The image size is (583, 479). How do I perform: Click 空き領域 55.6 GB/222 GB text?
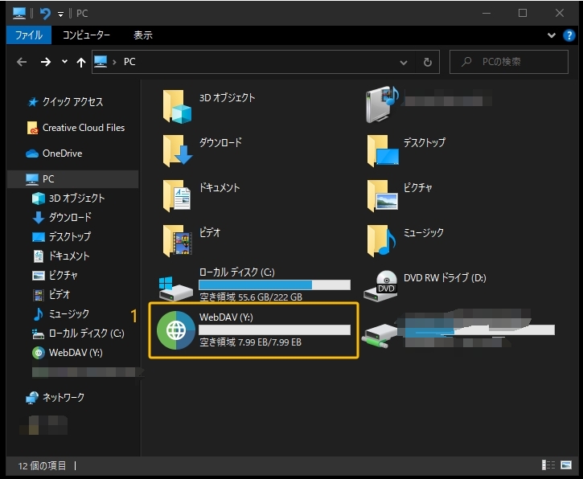coord(251,297)
